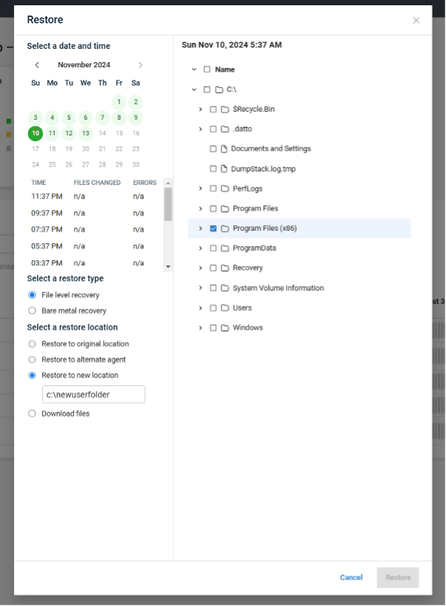This screenshot has height=606, width=446.
Task: Click the folder icon for $Recycle.Bin
Action: point(224,109)
